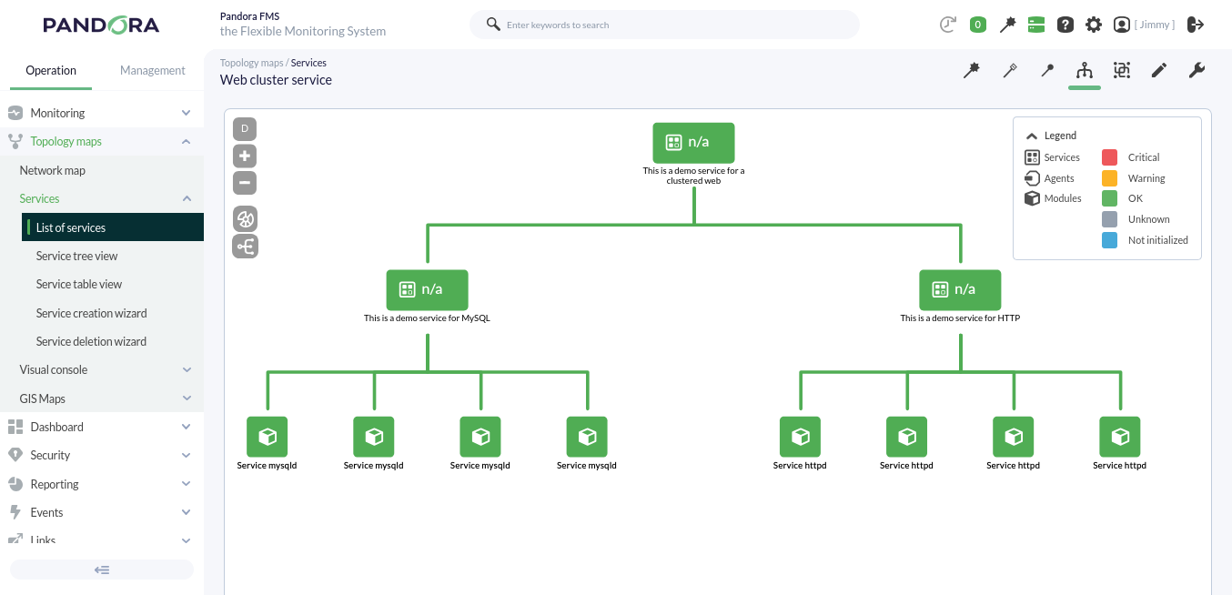Viewport: 1232px width, 595px height.
Task: Click the logout arrow icon
Action: 1196,25
